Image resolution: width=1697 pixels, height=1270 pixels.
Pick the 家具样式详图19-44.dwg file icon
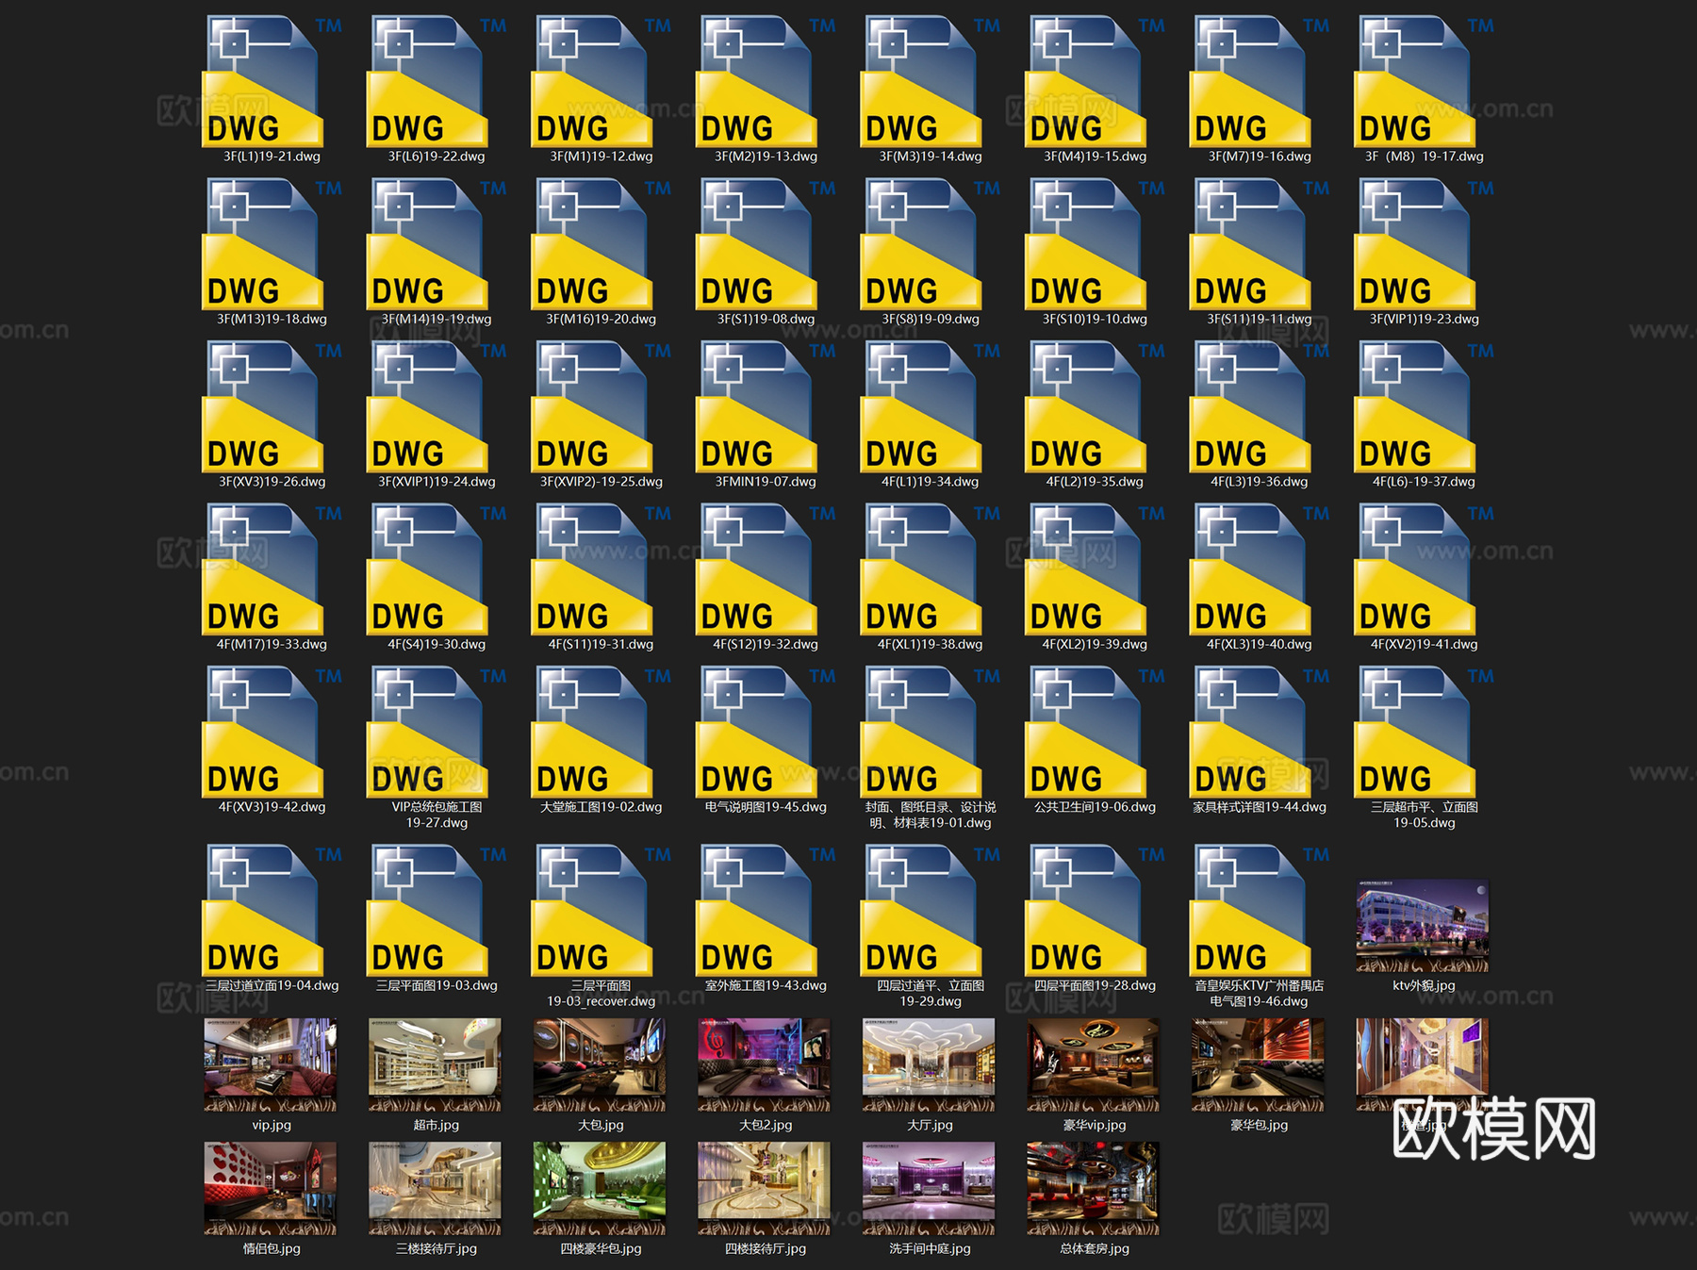(x=1250, y=732)
